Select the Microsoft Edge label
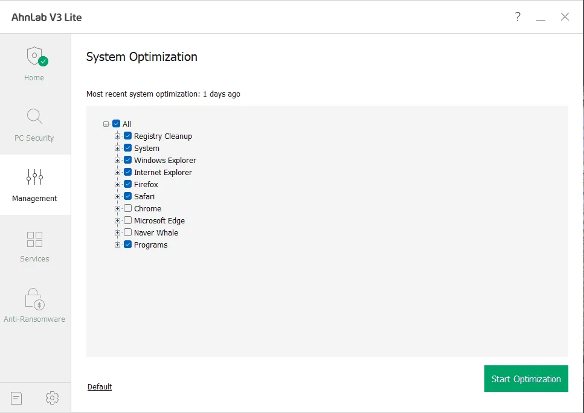584x413 pixels. (x=159, y=221)
